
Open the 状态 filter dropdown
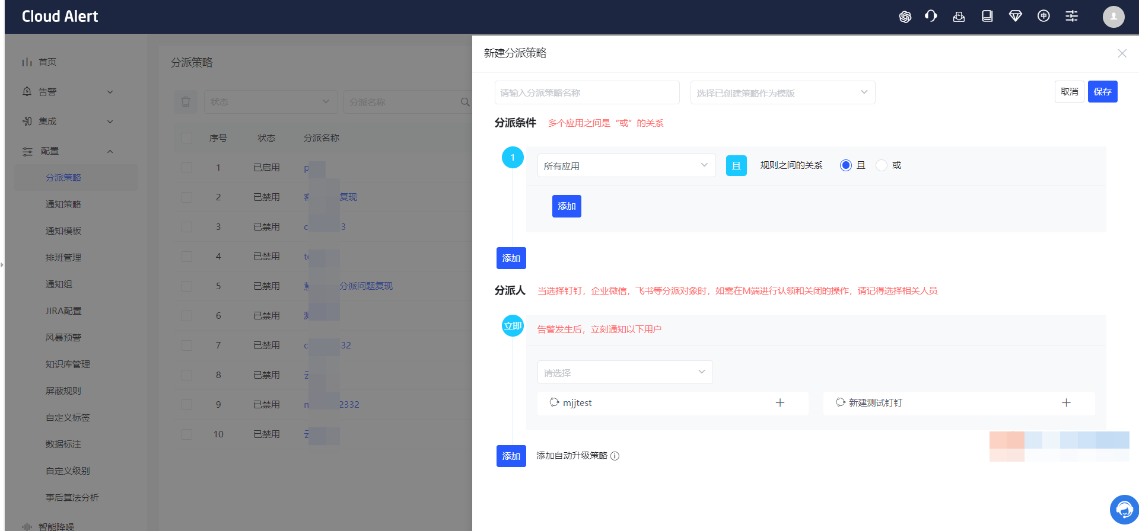(271, 102)
